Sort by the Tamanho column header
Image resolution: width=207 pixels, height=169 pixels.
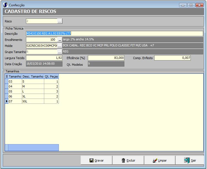(15, 76)
